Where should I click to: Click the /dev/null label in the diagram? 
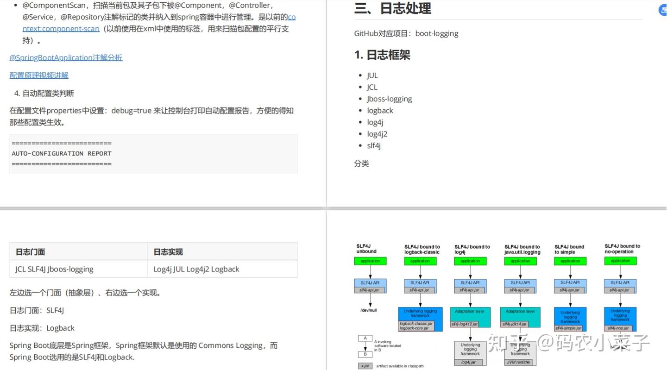(368, 310)
